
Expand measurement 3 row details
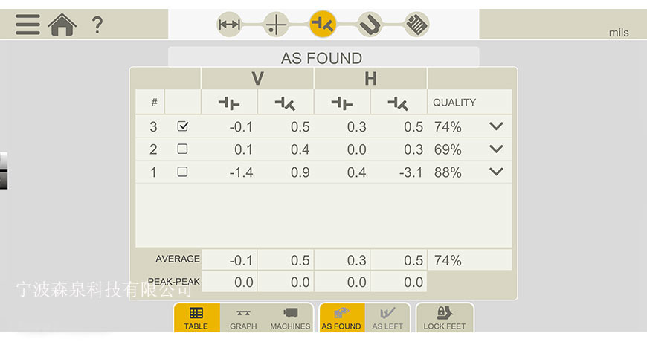pos(496,127)
